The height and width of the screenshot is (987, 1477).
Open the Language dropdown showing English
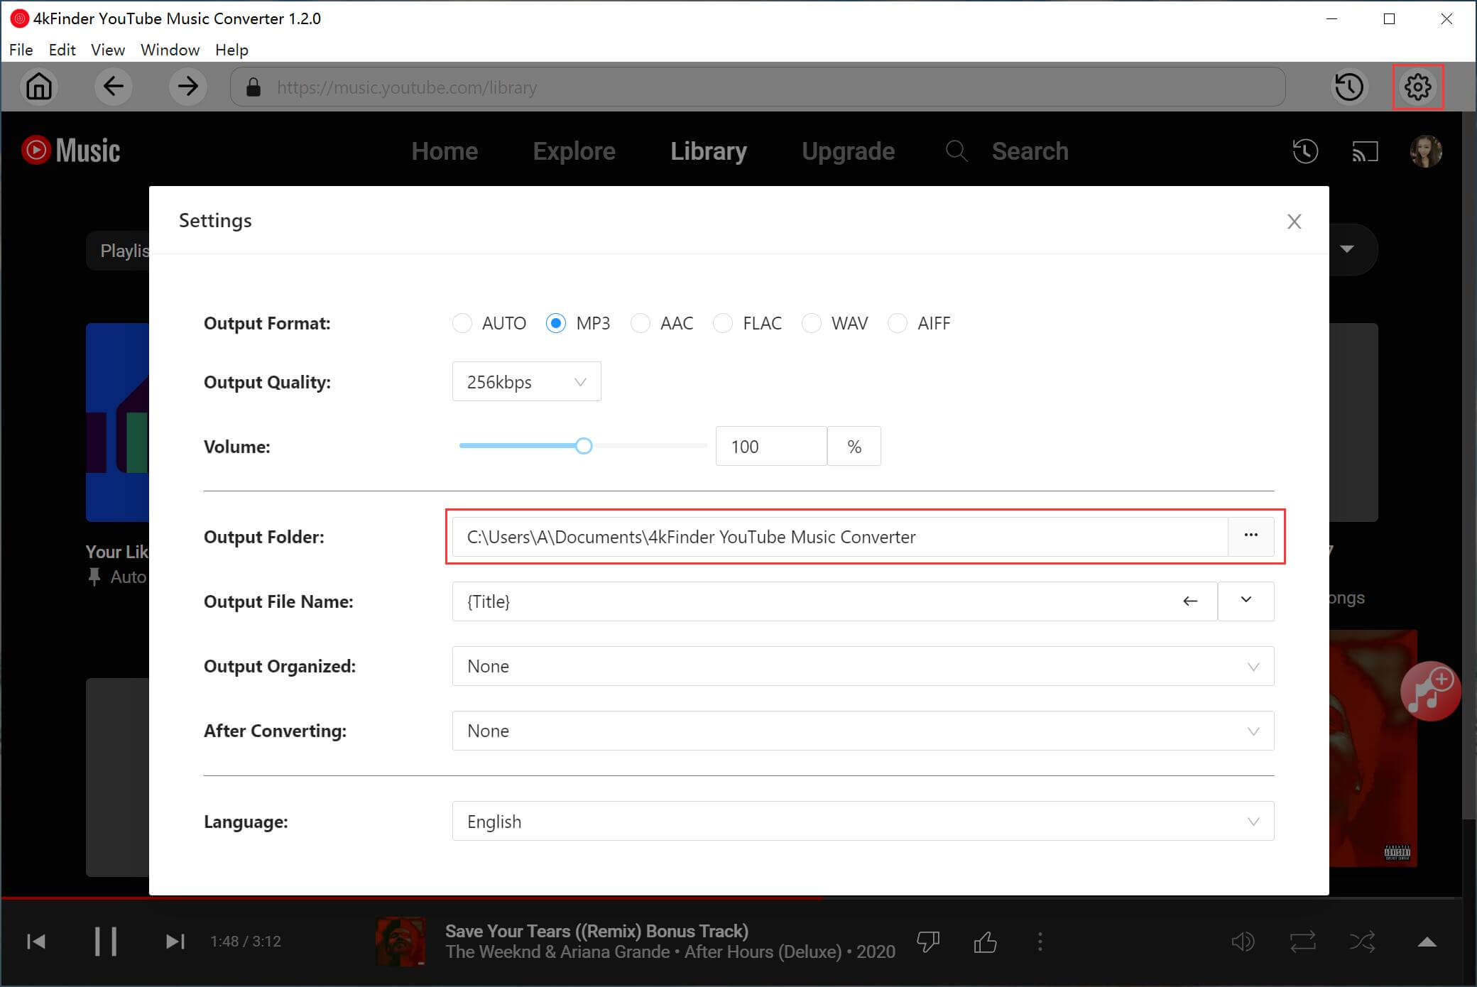[x=862, y=822]
